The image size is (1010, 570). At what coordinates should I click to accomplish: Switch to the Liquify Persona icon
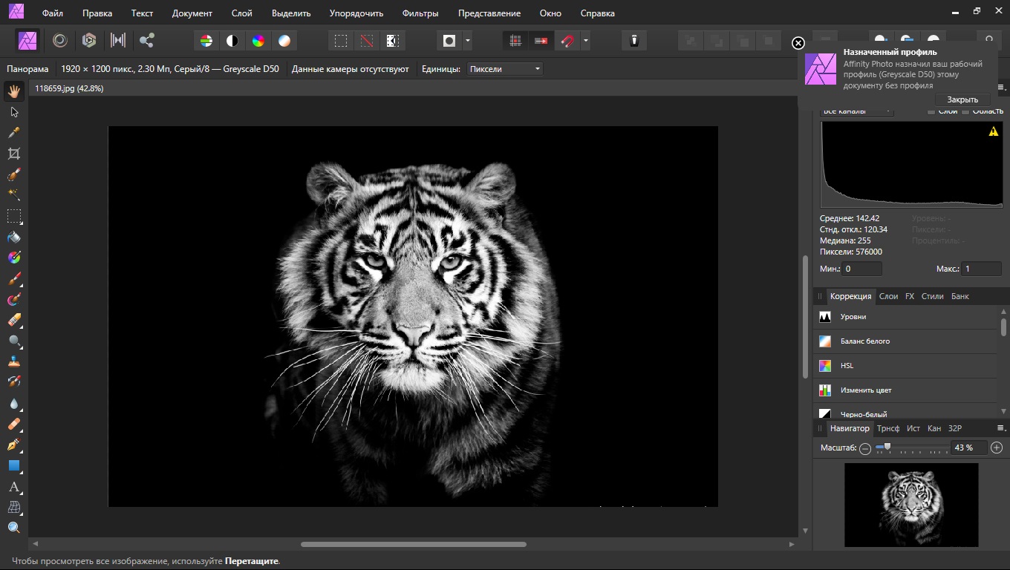[60, 41]
